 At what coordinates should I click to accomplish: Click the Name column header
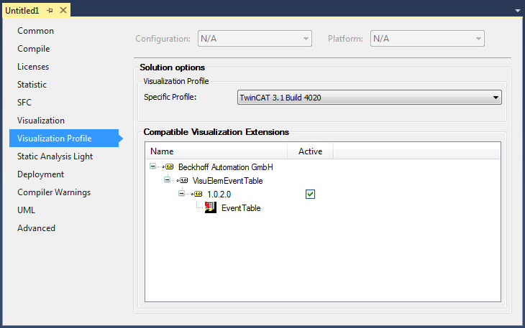pyautogui.click(x=216, y=151)
